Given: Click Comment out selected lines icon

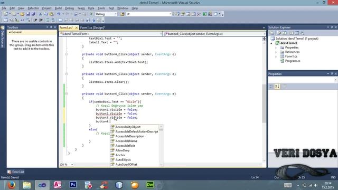Looking at the screenshot, I should click(x=48, y=20).
